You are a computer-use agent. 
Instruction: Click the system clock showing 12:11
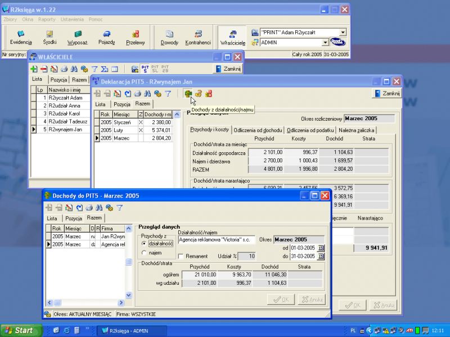[x=438, y=331]
